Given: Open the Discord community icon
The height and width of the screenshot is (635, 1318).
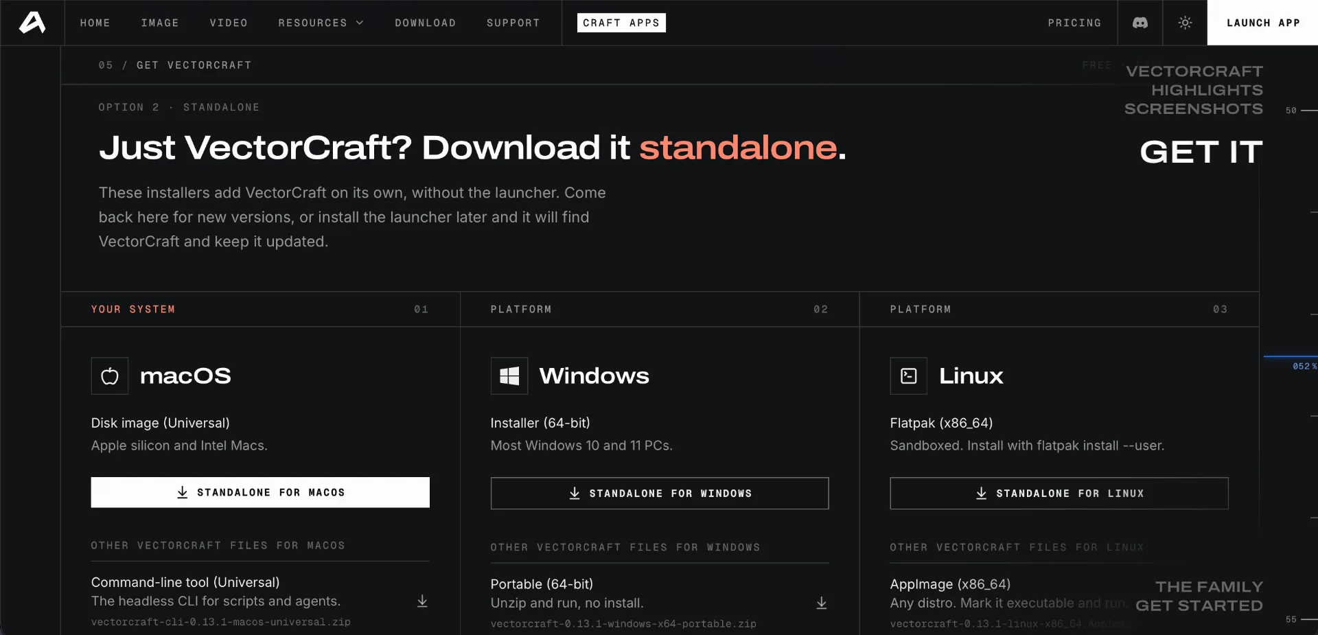Looking at the screenshot, I should pyautogui.click(x=1140, y=23).
